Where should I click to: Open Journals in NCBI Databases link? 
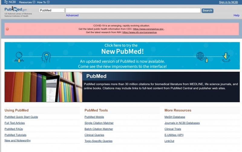click(182, 123)
